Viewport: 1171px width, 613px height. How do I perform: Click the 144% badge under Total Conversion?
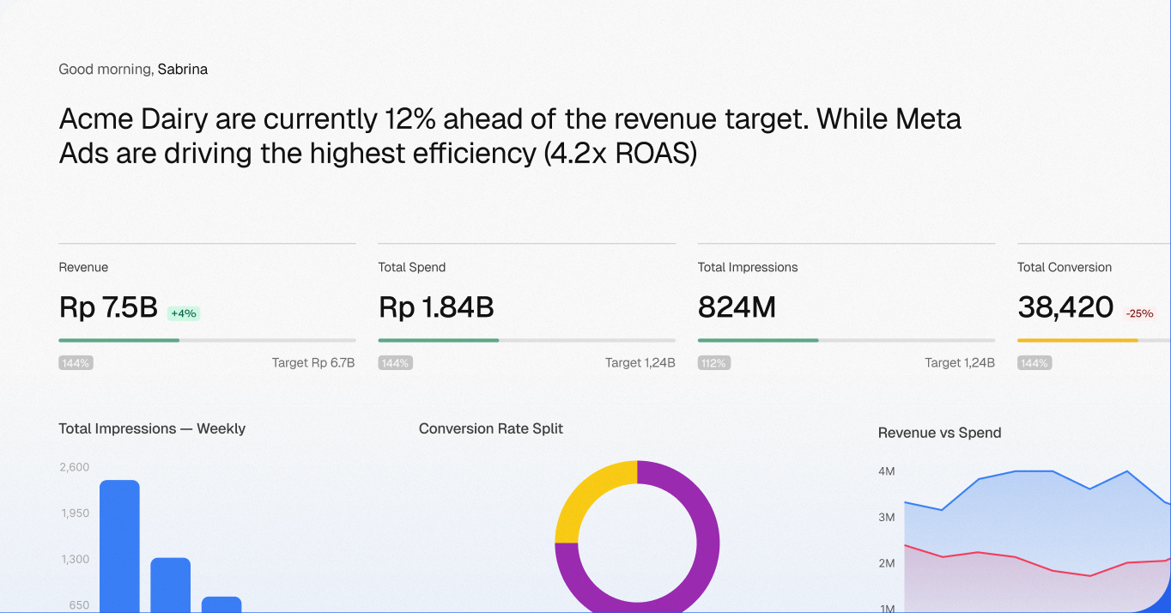(1034, 363)
